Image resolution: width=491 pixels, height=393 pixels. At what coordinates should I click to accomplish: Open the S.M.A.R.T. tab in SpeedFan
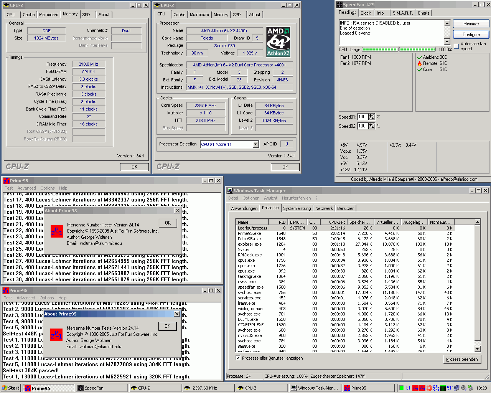pyautogui.click(x=403, y=13)
